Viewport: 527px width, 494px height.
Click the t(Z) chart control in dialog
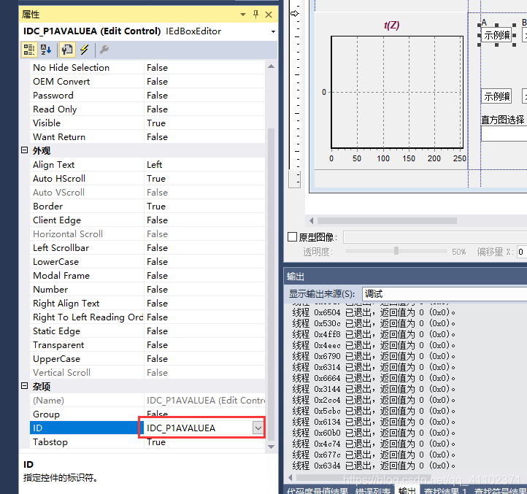[391, 90]
